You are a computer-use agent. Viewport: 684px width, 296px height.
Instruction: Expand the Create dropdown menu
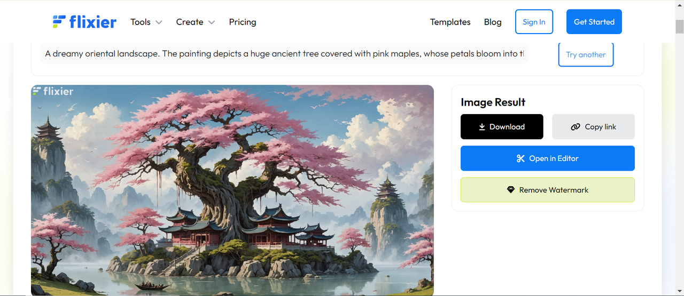196,22
